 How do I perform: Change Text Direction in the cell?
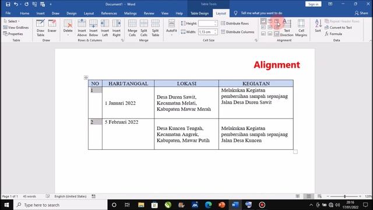coord(287,28)
